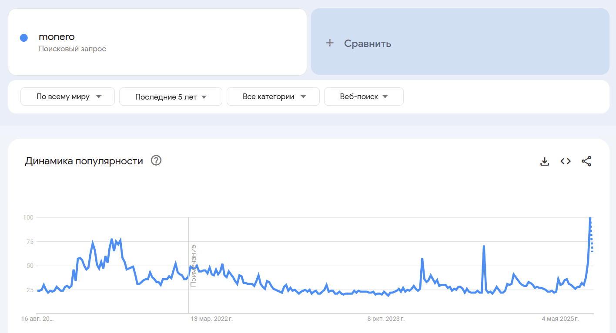Open the embed code icon
This screenshot has height=333, width=616.
pyautogui.click(x=566, y=161)
